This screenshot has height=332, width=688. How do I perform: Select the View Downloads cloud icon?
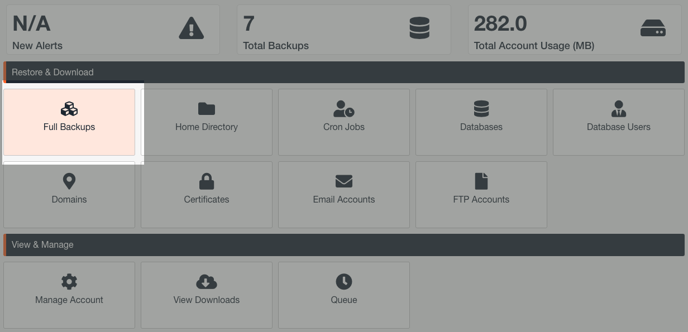[207, 282]
